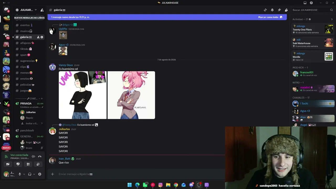Mark channel as read with Marcar como leído
This screenshot has width=336, height=189.
click(x=270, y=17)
